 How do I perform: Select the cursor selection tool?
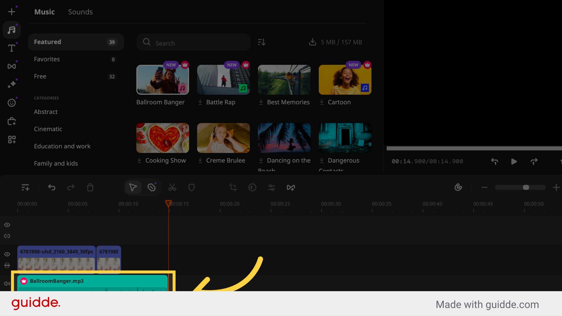[x=133, y=187]
